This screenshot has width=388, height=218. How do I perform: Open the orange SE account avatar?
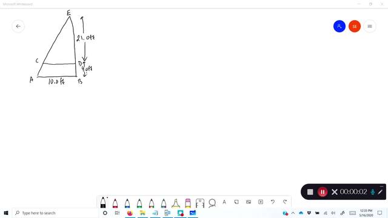tap(354, 26)
